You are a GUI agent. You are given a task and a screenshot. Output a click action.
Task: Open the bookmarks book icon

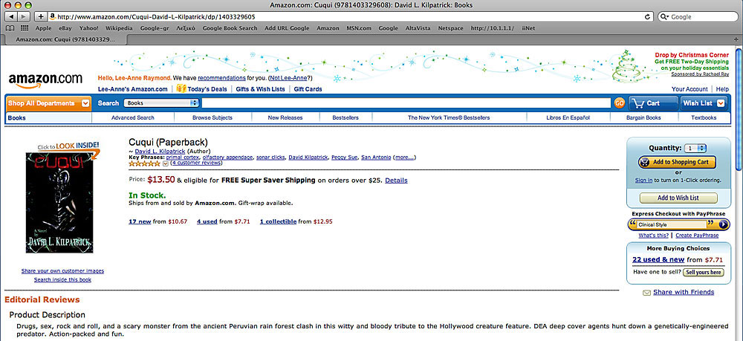[x=10, y=28]
